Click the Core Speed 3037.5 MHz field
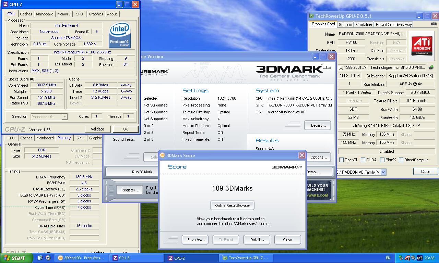The image size is (439, 263). (x=46, y=85)
